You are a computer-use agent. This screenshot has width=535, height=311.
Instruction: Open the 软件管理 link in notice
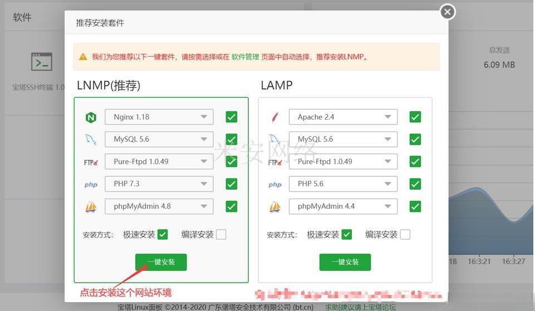246,57
